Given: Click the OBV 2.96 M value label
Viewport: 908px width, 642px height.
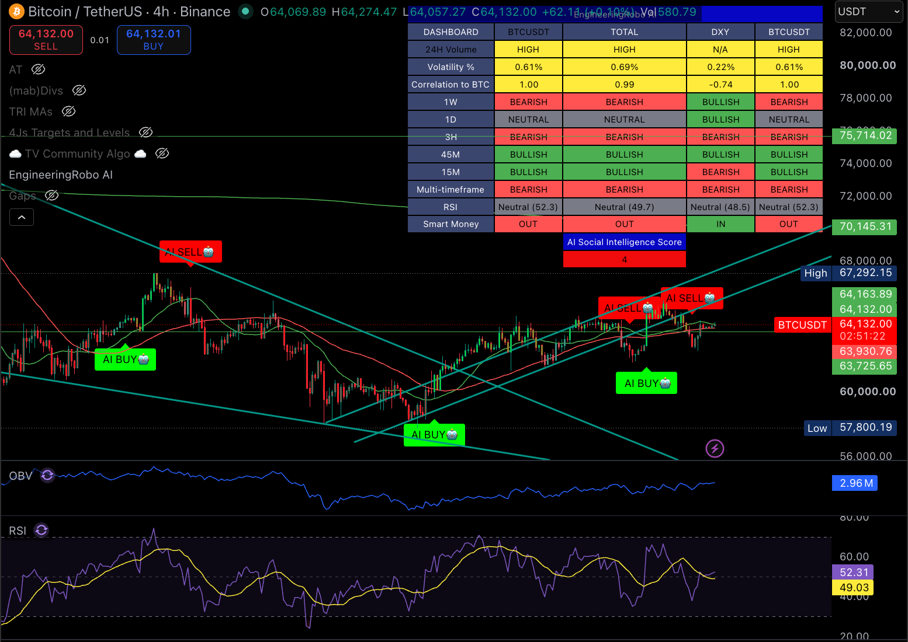Looking at the screenshot, I should 855,483.
